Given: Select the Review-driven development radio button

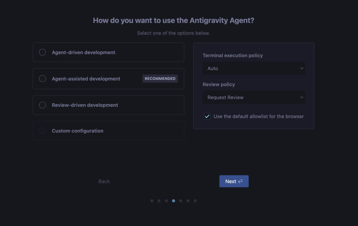Looking at the screenshot, I should click(x=42, y=105).
